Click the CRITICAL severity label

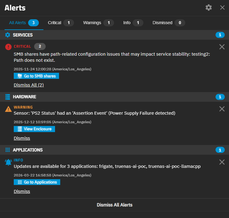point(22,46)
